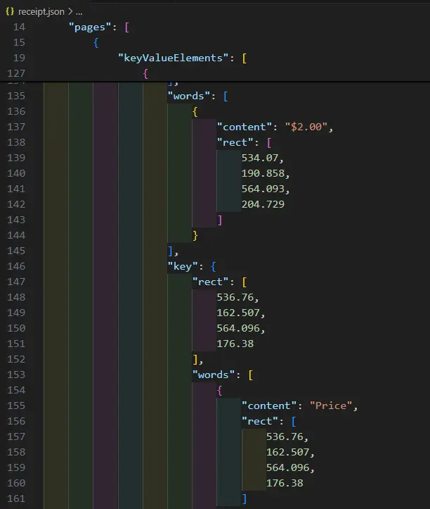
Task: Click the value 534.07 on line 139
Action: tap(260, 158)
